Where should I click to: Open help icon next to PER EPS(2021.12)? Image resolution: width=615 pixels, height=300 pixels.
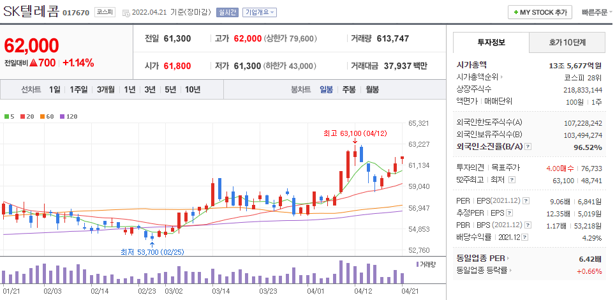pyautogui.click(x=526, y=200)
